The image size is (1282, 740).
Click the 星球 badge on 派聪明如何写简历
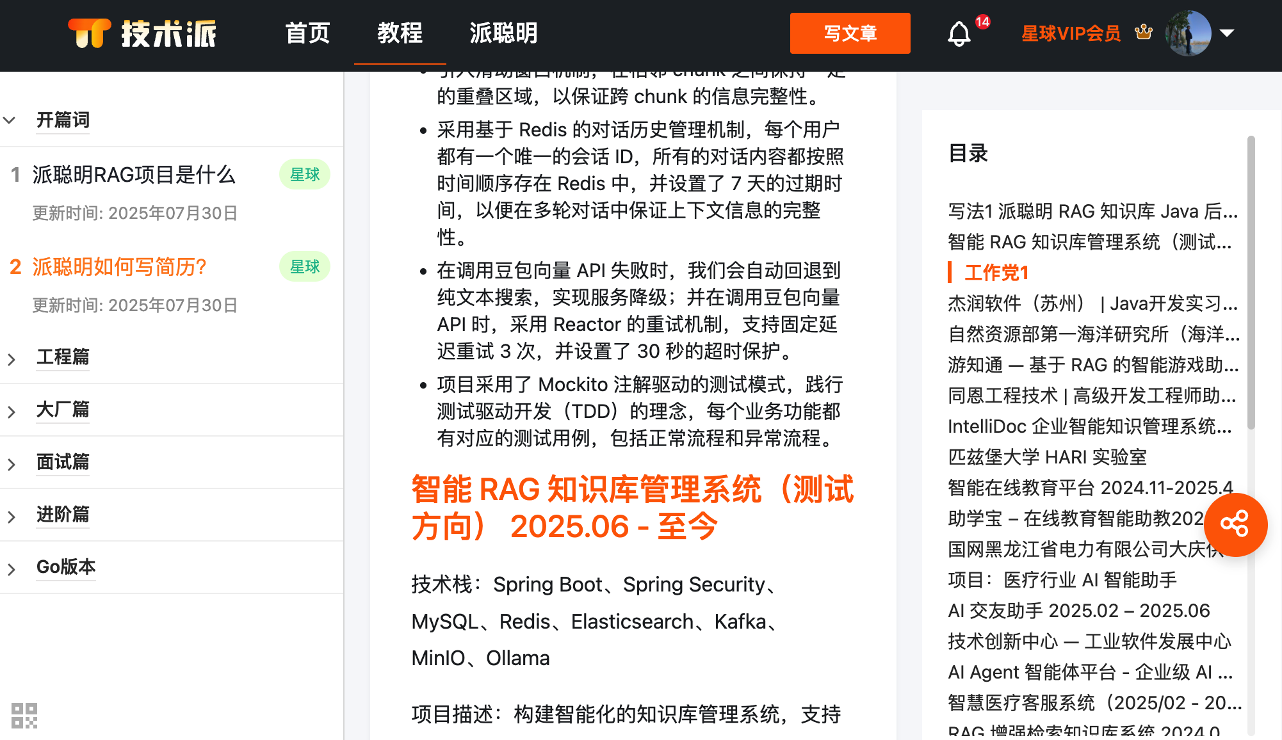(304, 267)
